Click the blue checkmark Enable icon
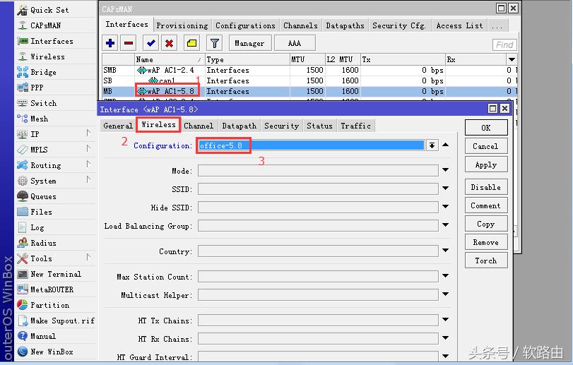 tap(150, 43)
